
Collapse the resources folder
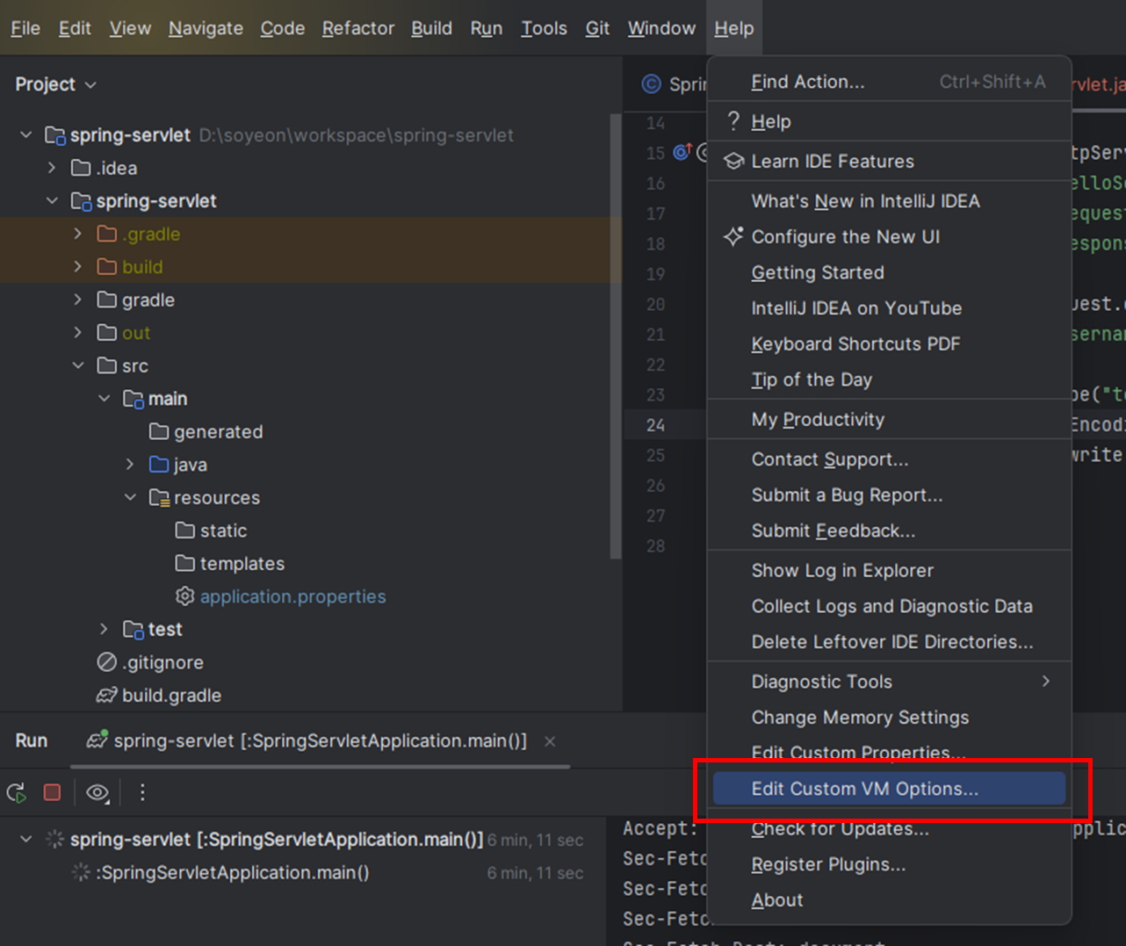click(130, 497)
